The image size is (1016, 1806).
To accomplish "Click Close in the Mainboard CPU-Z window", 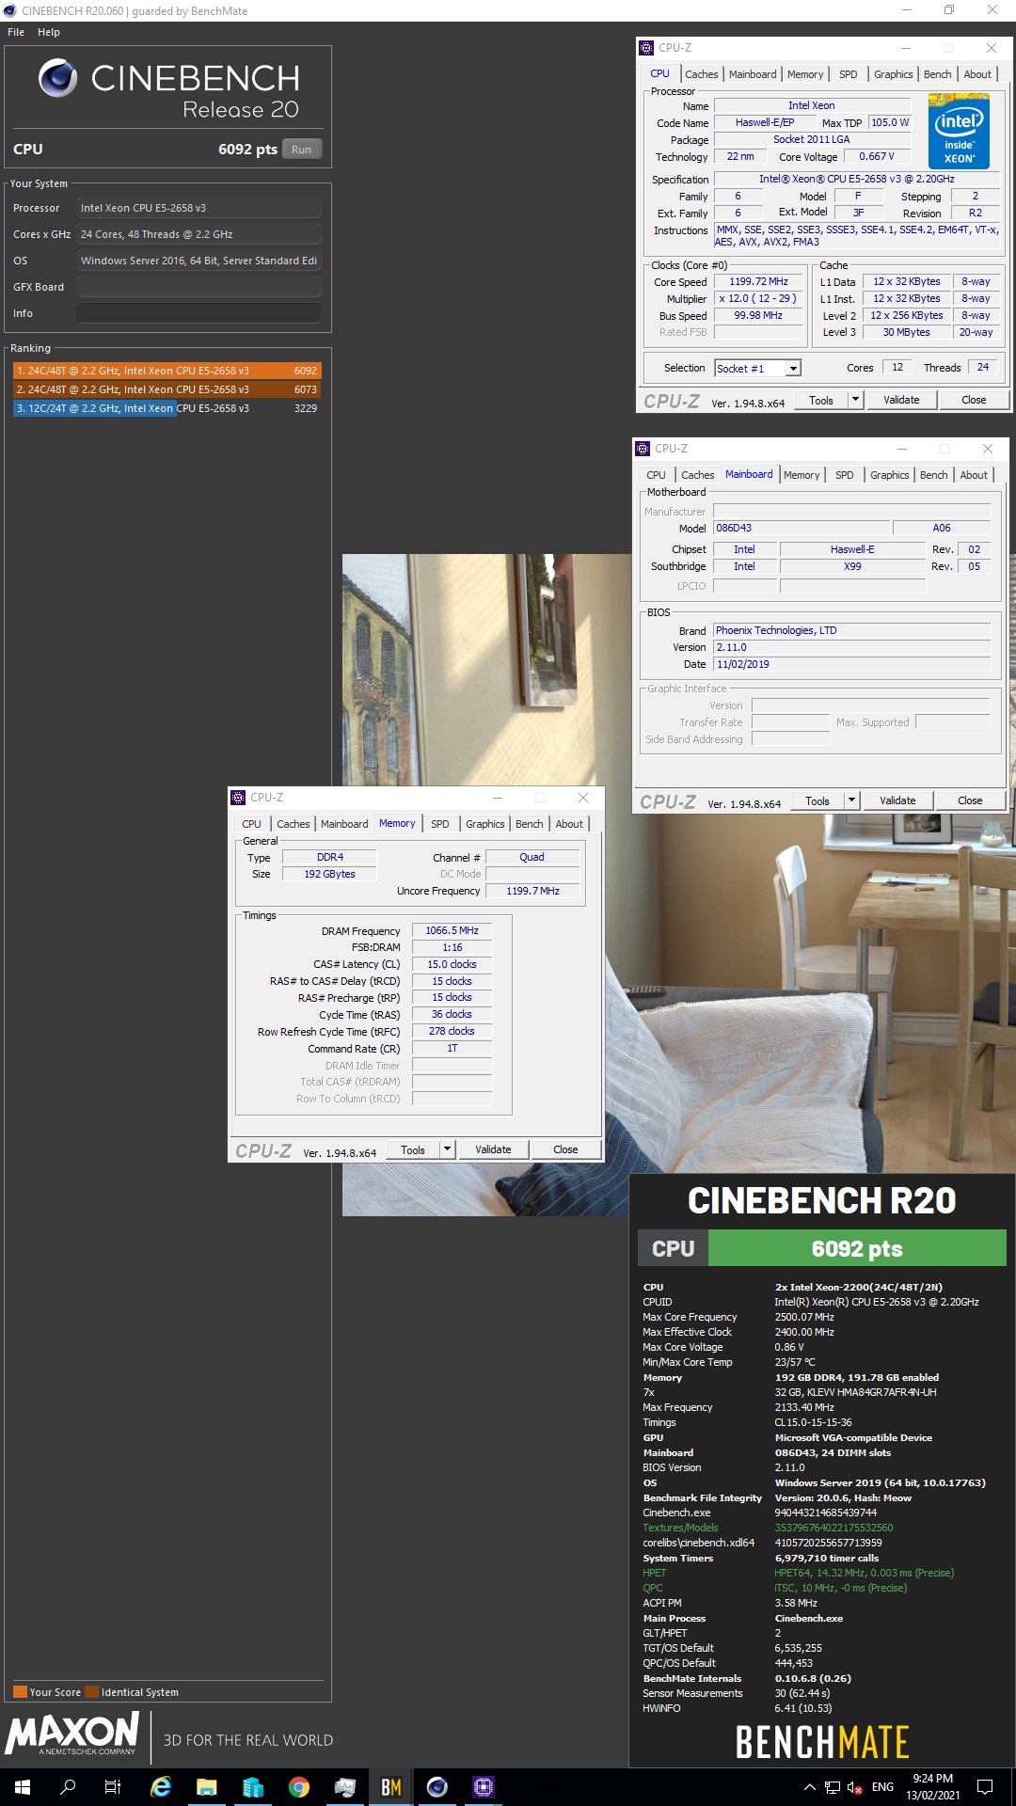I will pos(970,800).
